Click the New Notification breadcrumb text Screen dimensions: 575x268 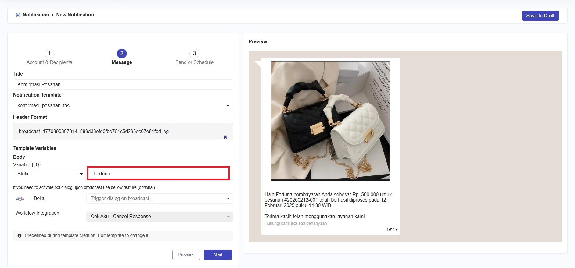pyautogui.click(x=75, y=15)
